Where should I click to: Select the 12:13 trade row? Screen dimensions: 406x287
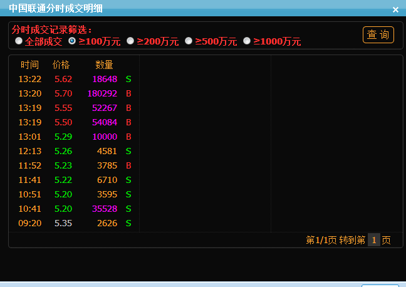(74, 151)
